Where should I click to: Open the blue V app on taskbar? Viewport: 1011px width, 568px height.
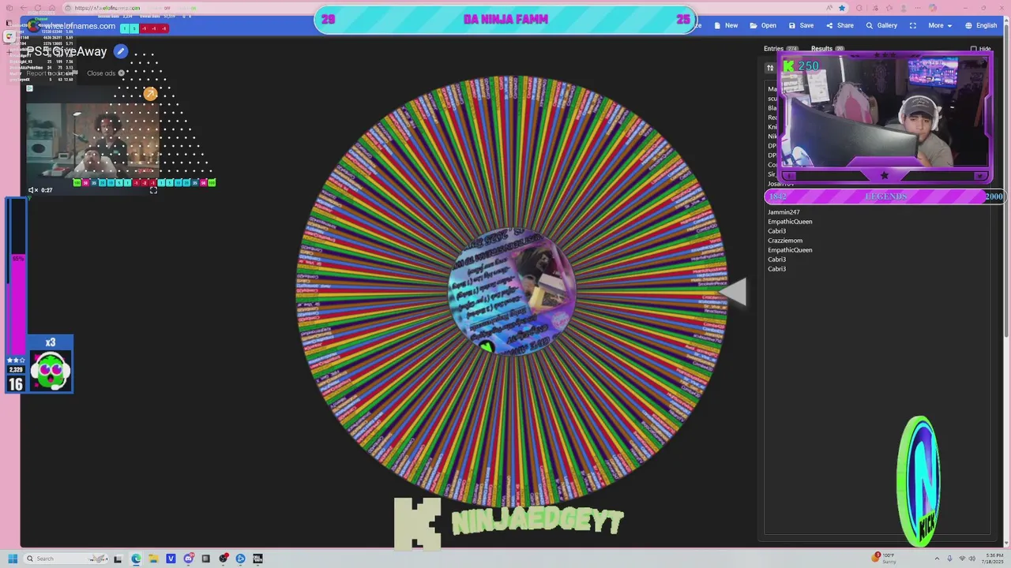coord(171,559)
